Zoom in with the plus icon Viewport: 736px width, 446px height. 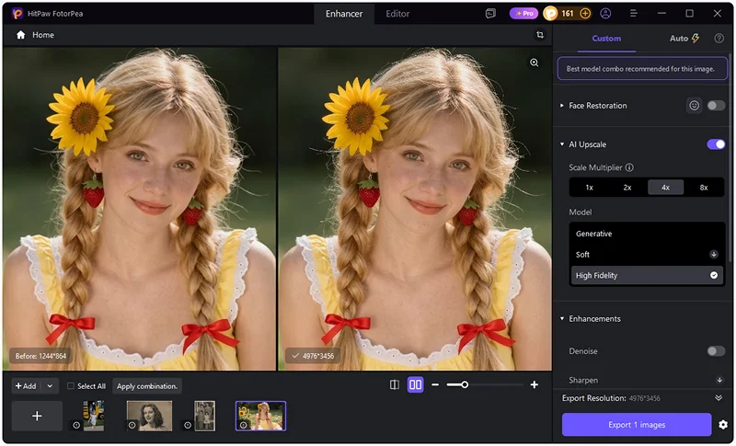[x=535, y=385]
